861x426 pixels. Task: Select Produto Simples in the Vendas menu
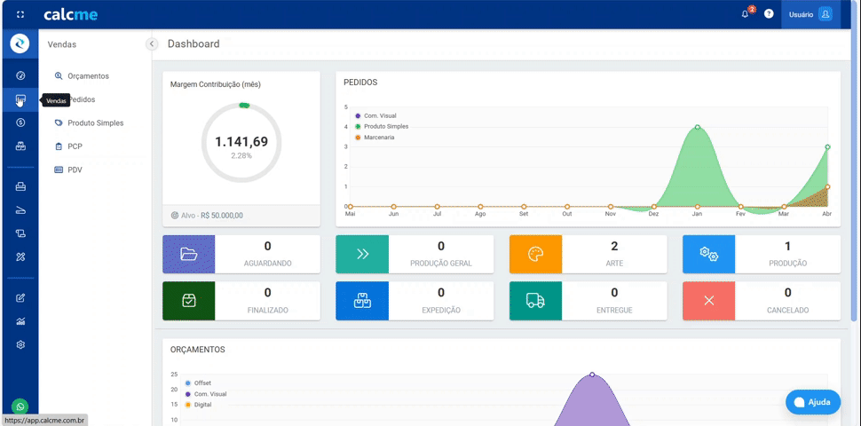(x=95, y=123)
